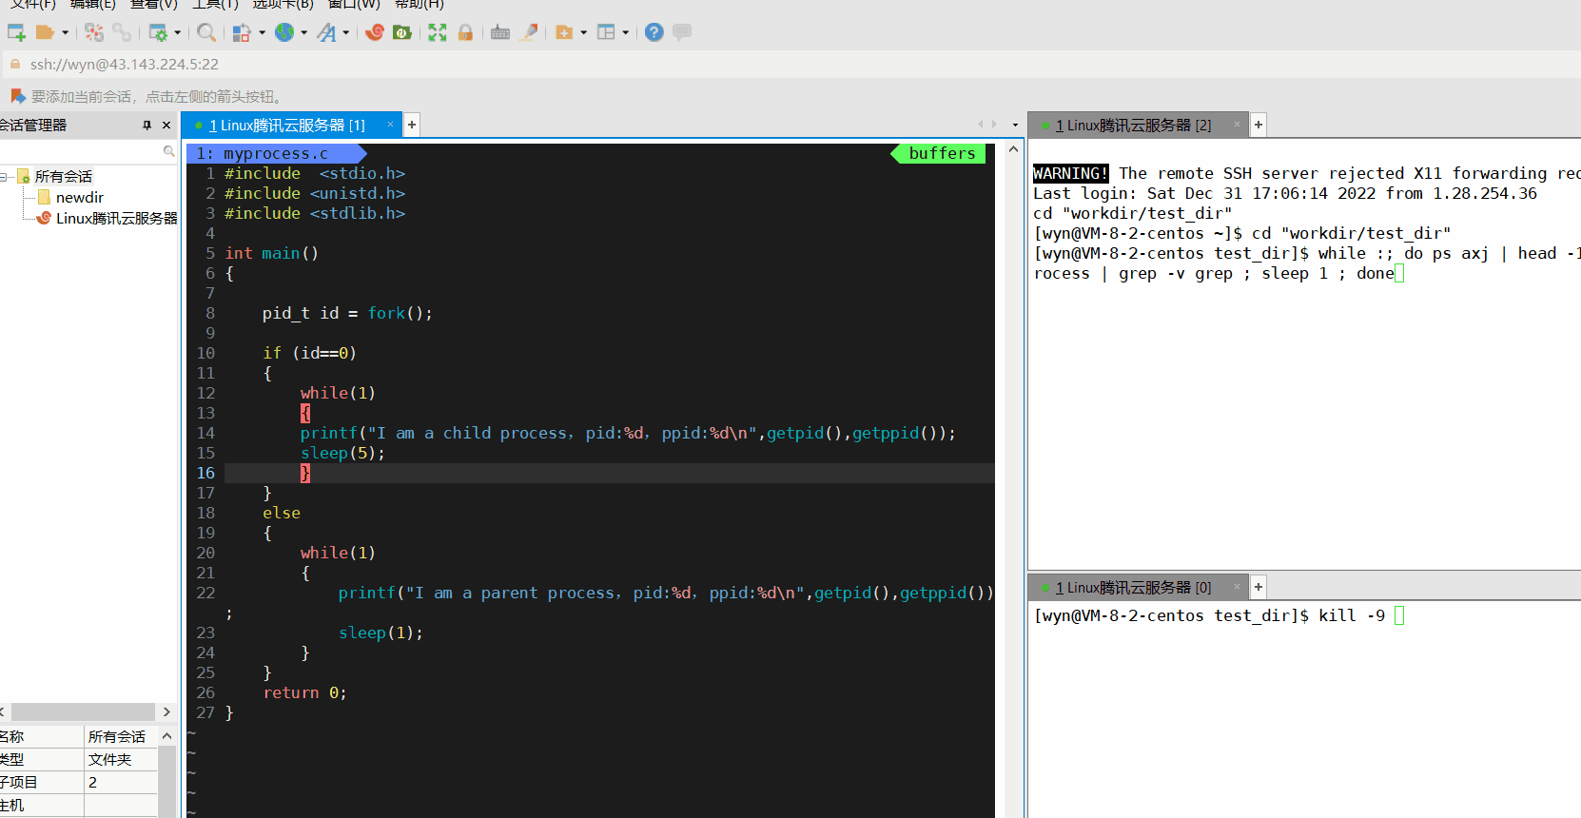The height and width of the screenshot is (818, 1581).
Task: Click the bookmark arrow to add current session
Action: coord(17,96)
